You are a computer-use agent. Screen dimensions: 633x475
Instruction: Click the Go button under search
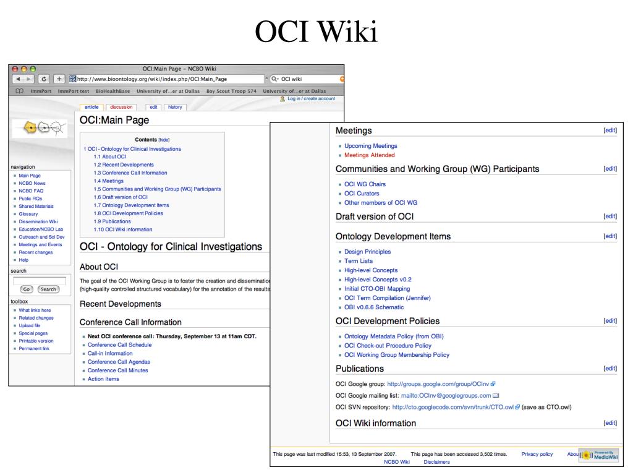click(26, 289)
